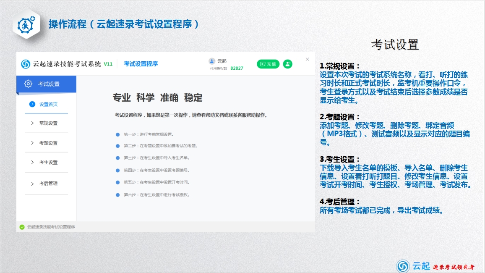Select the 第六步 考试授权 step text
Viewport: 485px width, 273px height.
coord(156,195)
